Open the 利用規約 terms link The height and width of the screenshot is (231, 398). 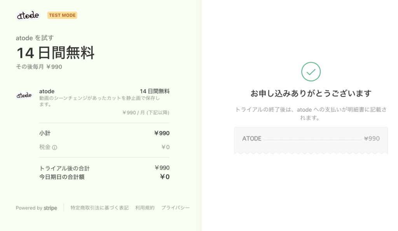[145, 208]
